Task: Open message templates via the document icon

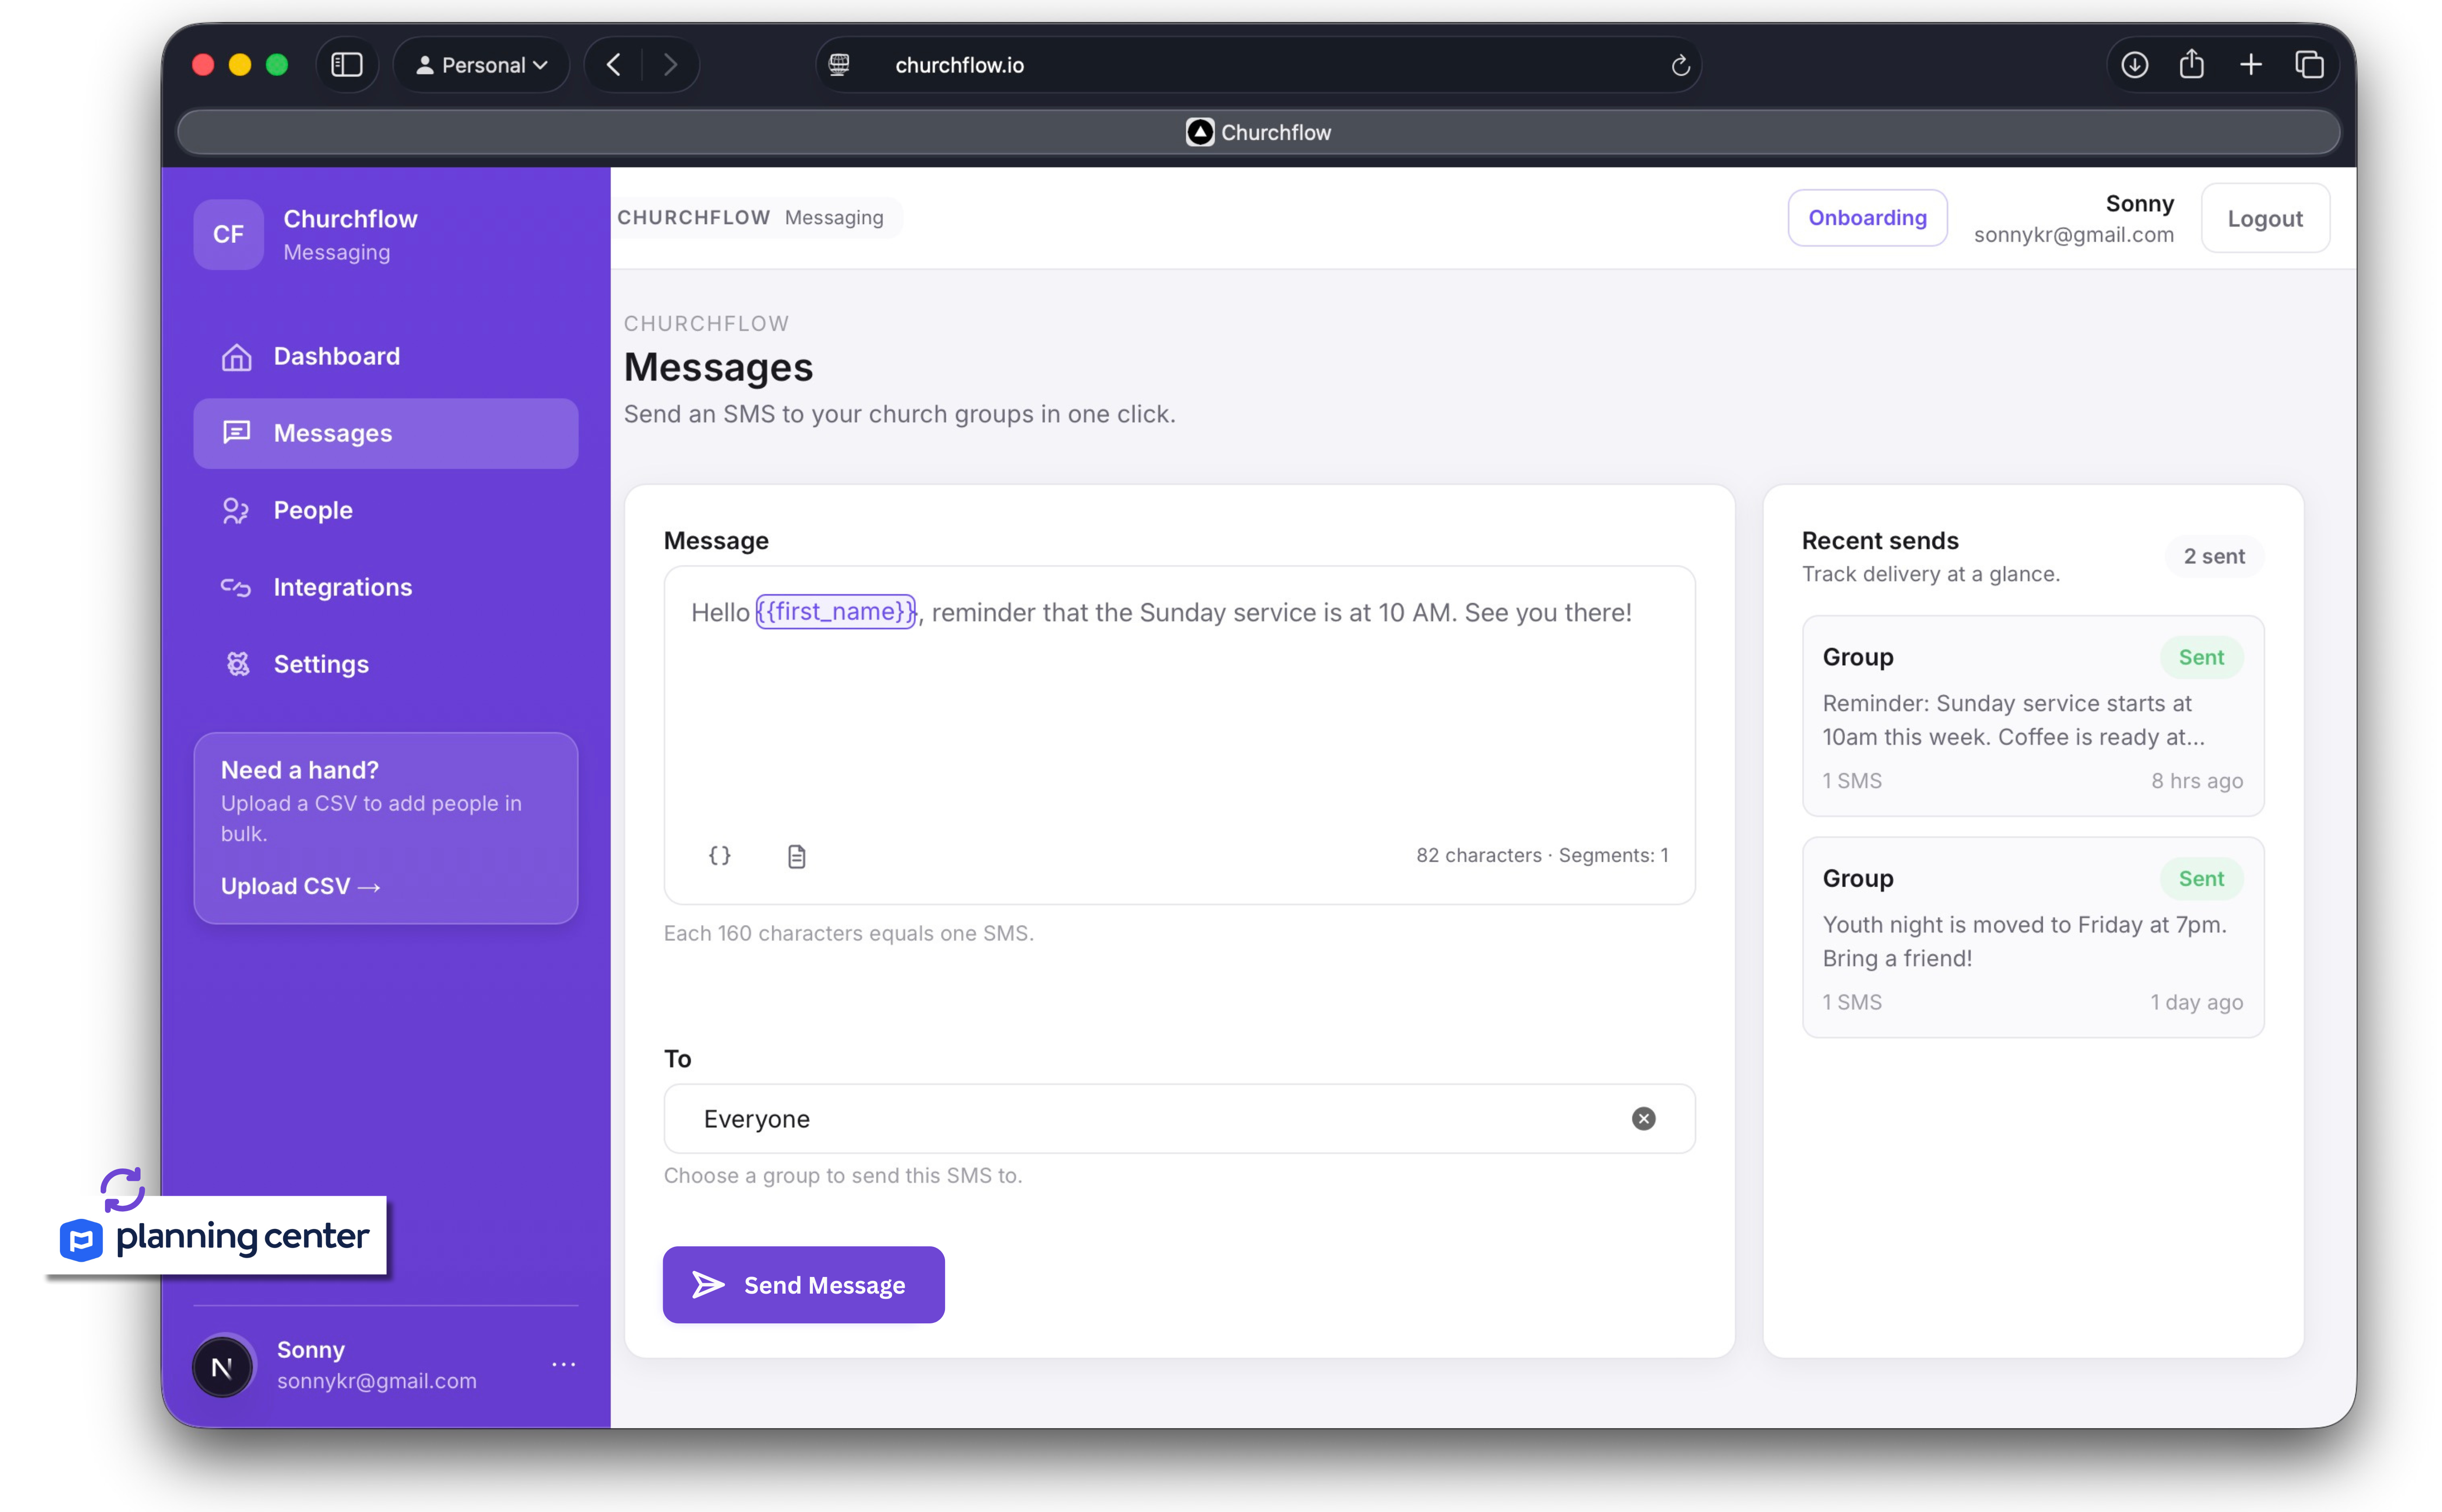Action: tap(797, 855)
